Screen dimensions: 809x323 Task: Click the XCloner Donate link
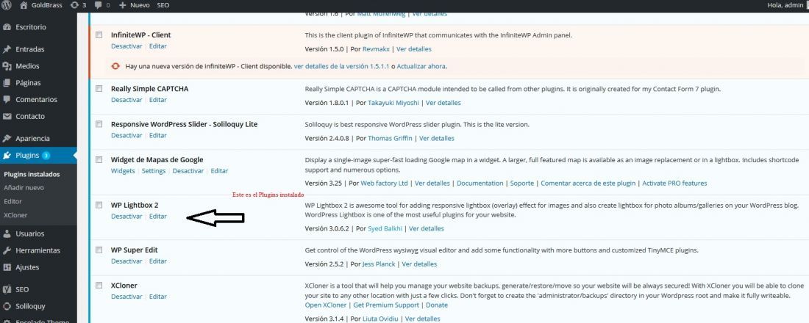click(x=436, y=305)
